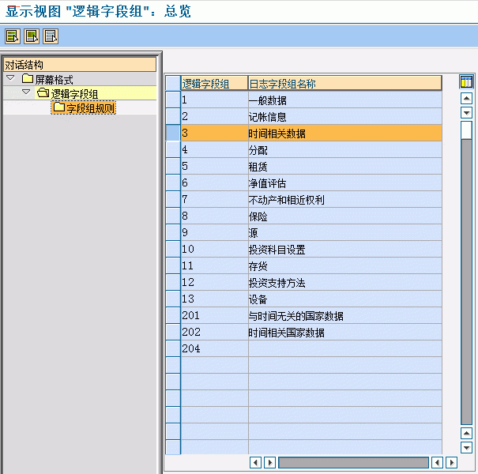
Task: Click the cell with group number 204
Action: [x=214, y=348]
